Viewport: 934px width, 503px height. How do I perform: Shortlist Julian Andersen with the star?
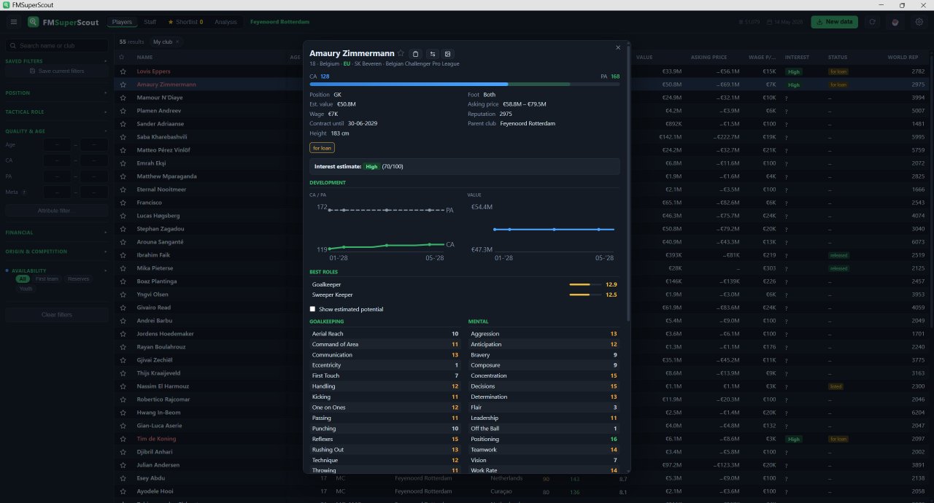(123, 465)
